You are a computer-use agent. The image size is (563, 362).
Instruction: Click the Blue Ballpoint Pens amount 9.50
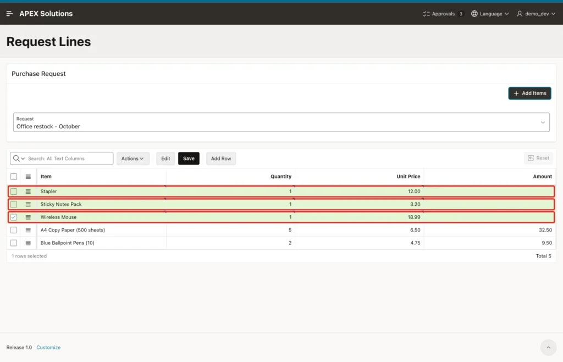click(x=547, y=243)
